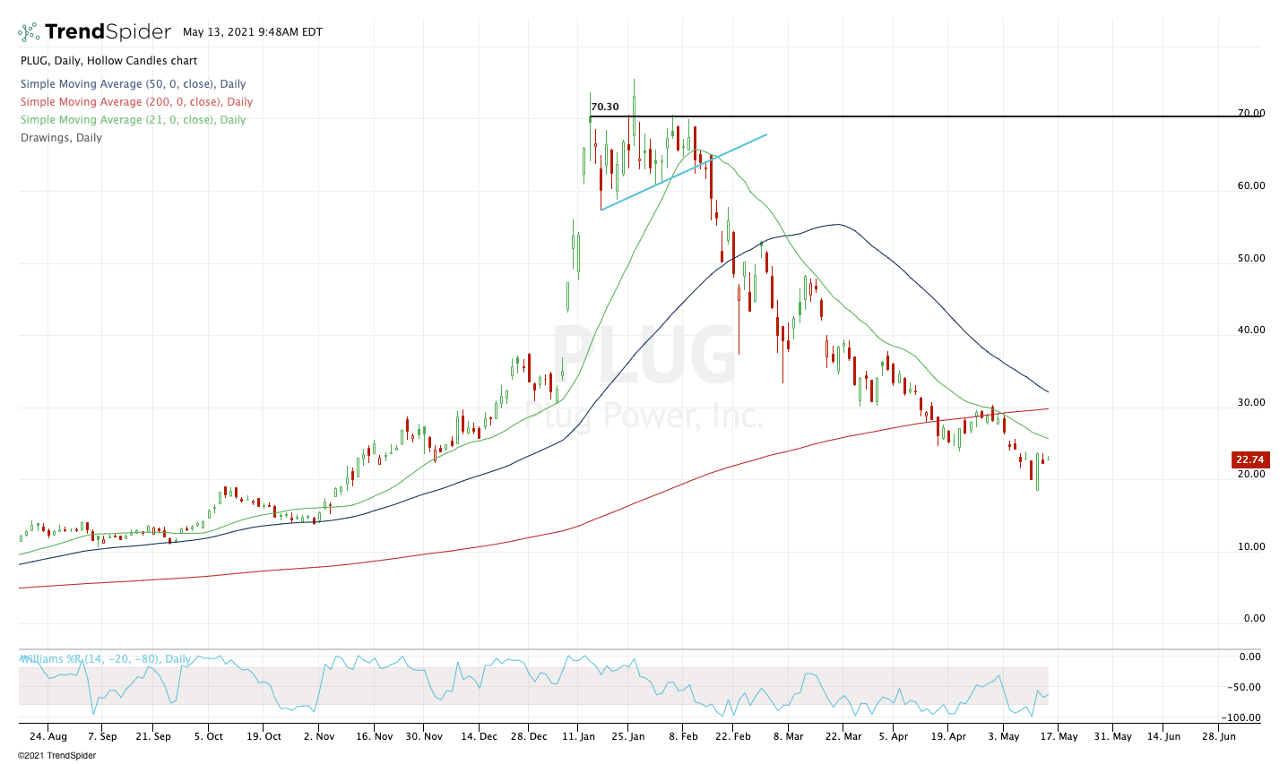
Task: Click the 40.00 price axis label
Action: pos(1251,330)
